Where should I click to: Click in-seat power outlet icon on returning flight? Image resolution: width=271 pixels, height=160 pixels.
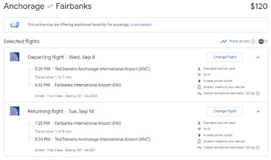tap(199, 135)
